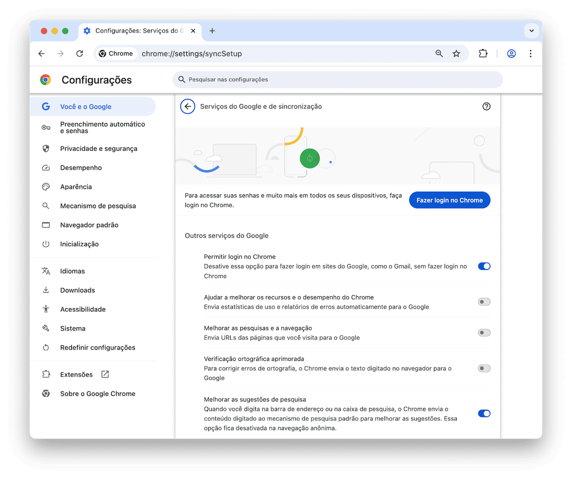The width and height of the screenshot is (572, 478).
Task: Open the Extensions puzzle icon in toolbar
Action: point(483,54)
